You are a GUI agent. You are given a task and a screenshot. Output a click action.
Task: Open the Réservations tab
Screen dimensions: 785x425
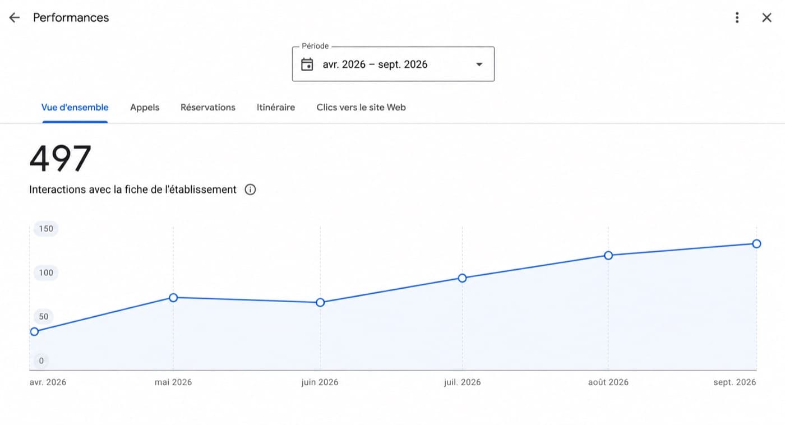pyautogui.click(x=208, y=107)
